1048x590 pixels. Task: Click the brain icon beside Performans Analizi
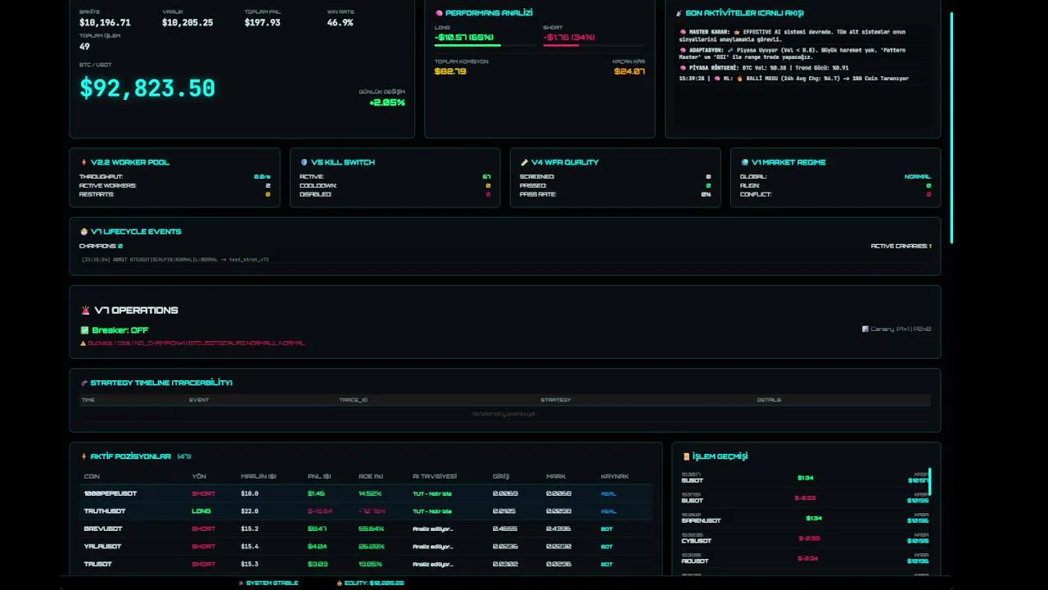(439, 13)
